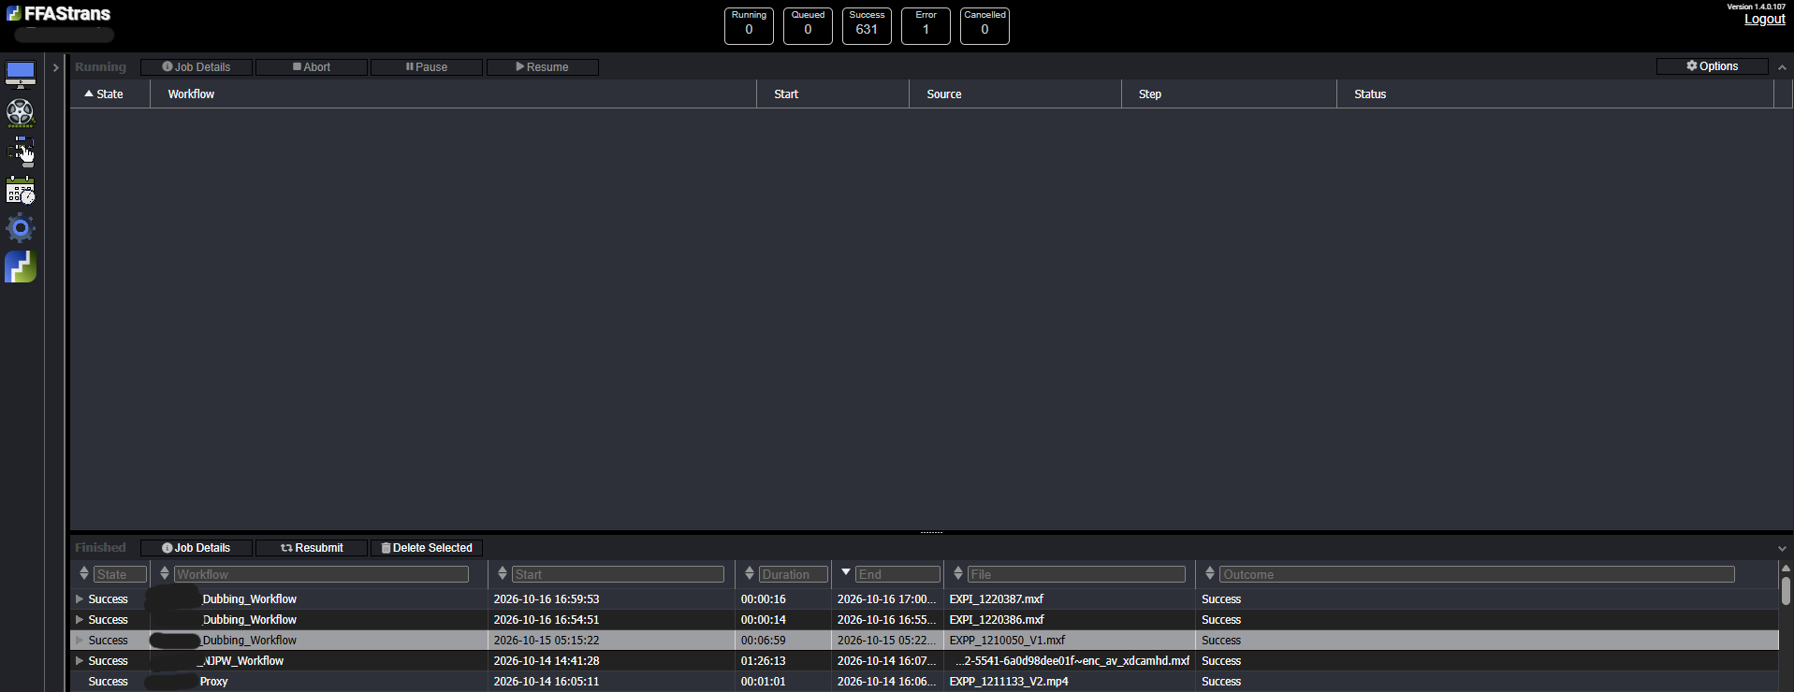Focus the File filter field
The height and width of the screenshot is (692, 1794).
coord(1076,574)
